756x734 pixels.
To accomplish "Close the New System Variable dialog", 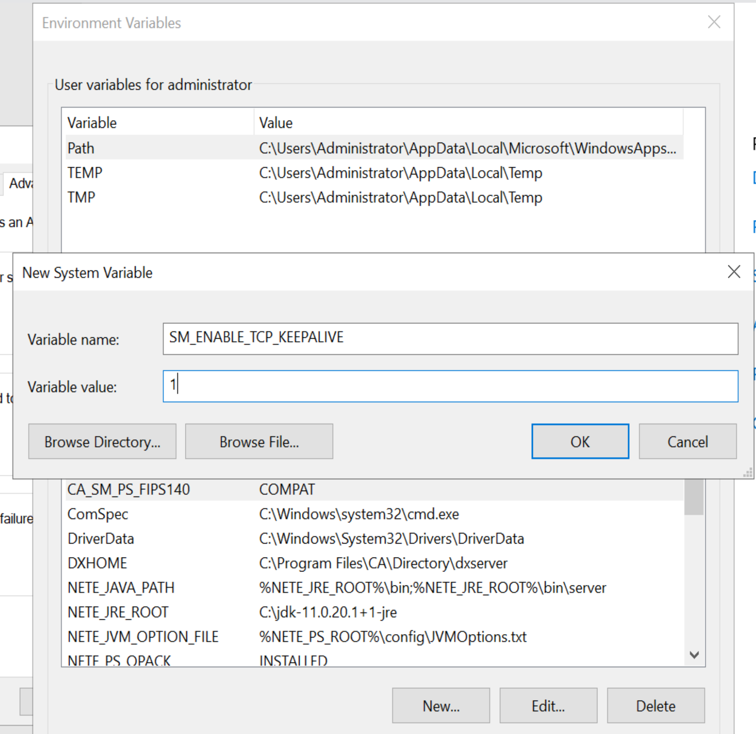I will click(x=733, y=272).
